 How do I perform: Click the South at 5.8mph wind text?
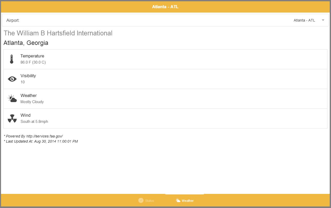34,122
